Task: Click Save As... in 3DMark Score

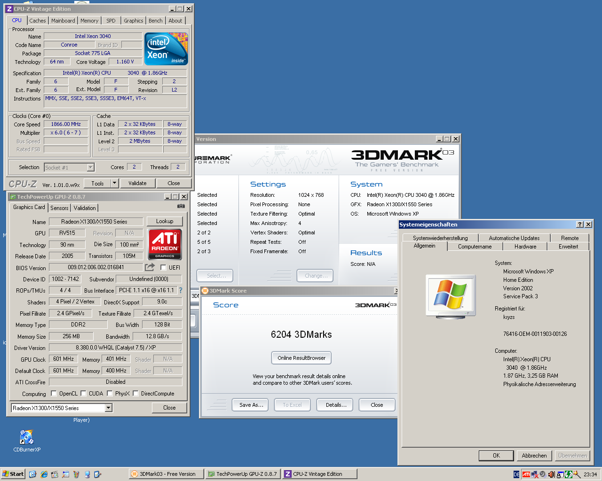Action: [251, 405]
